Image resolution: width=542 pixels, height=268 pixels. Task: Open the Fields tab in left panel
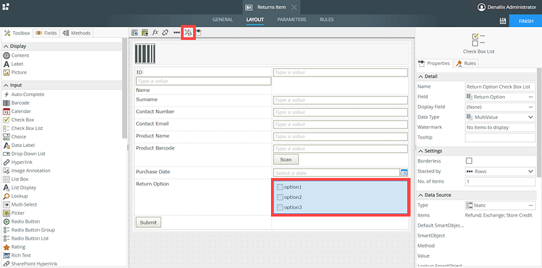pos(46,33)
